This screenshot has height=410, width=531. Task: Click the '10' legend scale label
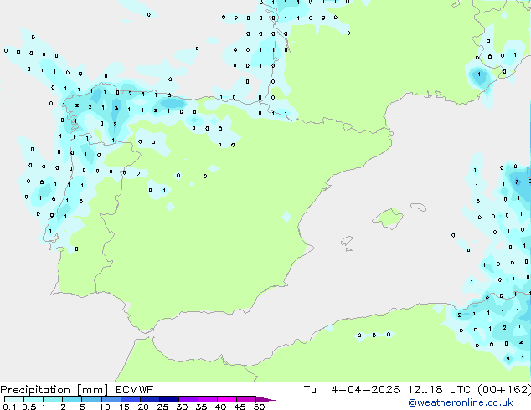[x=105, y=407]
